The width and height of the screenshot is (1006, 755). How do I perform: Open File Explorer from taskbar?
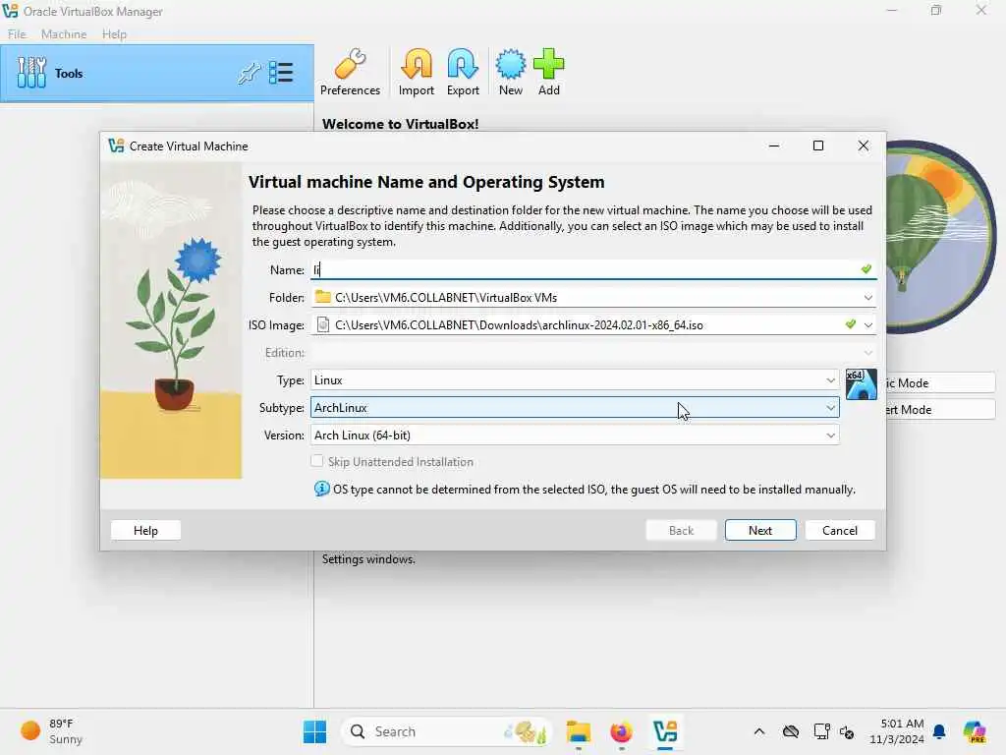click(x=578, y=731)
